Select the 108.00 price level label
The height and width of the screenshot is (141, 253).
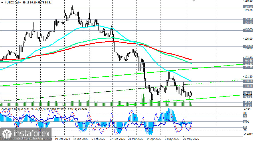point(248,23)
